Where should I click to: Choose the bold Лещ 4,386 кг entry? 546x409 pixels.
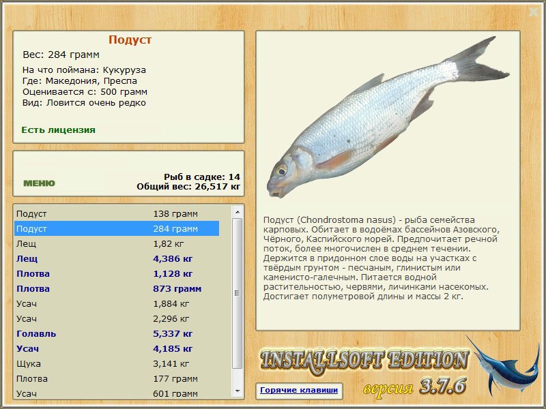pos(117,259)
